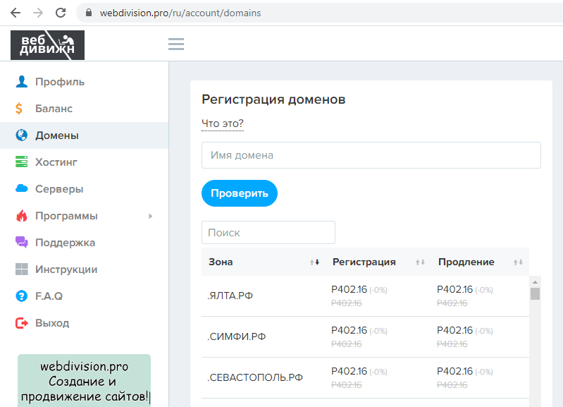Expand the Программы submenu arrow
Image resolution: width=563 pixels, height=407 pixels.
pos(150,216)
